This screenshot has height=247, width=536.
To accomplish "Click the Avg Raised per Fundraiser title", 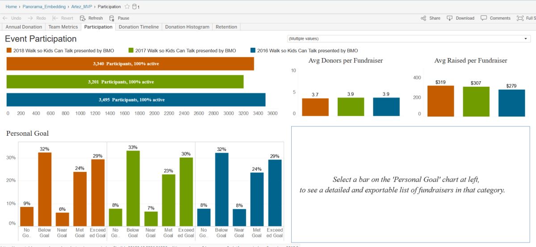I will pyautogui.click(x=471, y=60).
